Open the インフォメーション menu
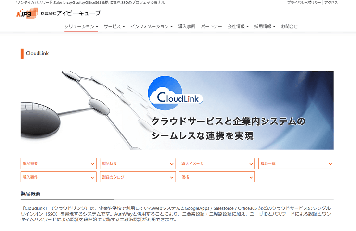This screenshot has height=231, width=356. pyautogui.click(x=152, y=26)
